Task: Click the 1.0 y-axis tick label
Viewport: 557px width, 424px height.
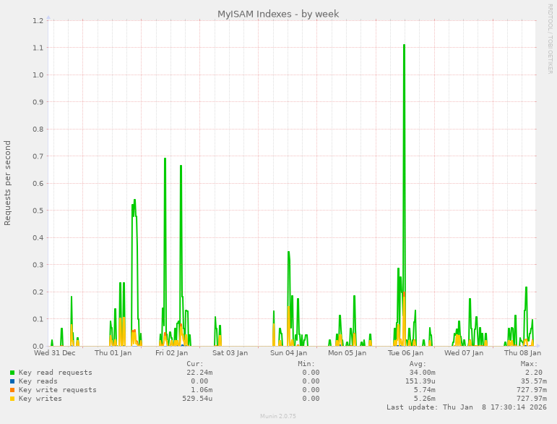Action: (x=38, y=75)
